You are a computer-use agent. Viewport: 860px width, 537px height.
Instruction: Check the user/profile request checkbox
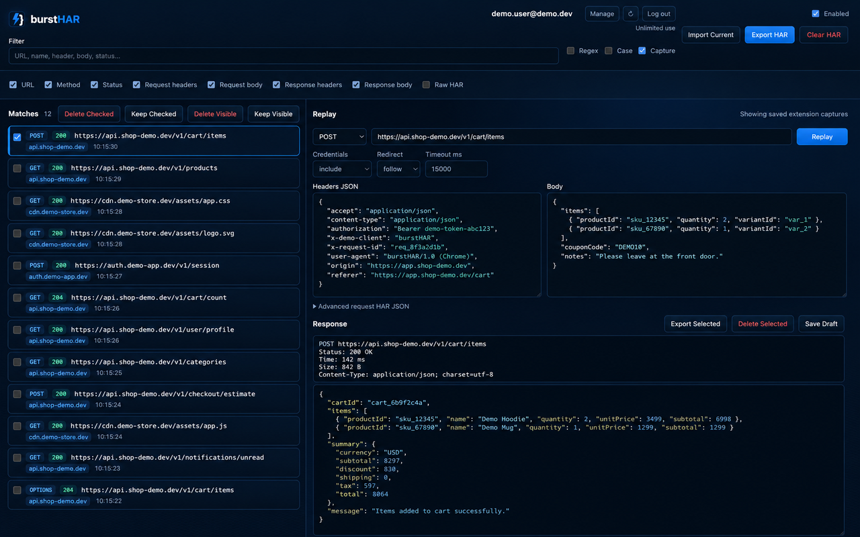click(x=17, y=330)
